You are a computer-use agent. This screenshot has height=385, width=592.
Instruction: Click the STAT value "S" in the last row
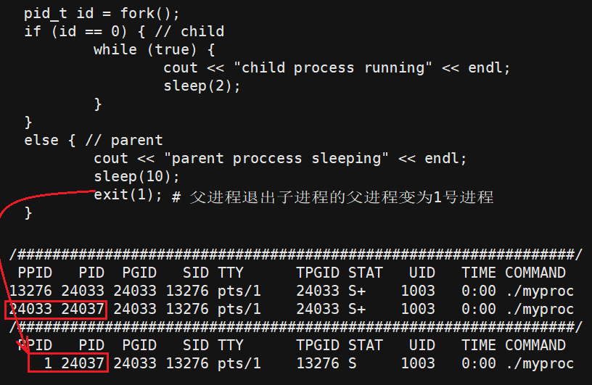pyautogui.click(x=353, y=363)
